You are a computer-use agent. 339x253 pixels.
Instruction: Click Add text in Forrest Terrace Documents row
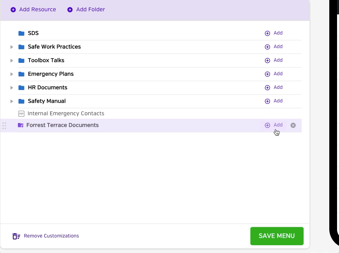[x=278, y=125]
